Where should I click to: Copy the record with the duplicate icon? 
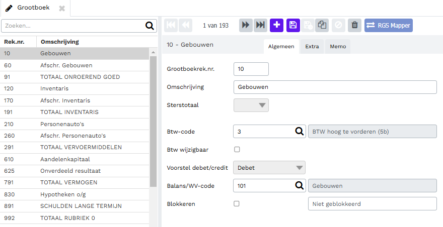point(322,26)
